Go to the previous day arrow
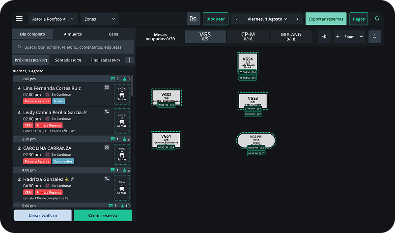 tap(237, 19)
